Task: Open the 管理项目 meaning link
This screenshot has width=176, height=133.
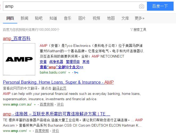Action: pos(73,62)
